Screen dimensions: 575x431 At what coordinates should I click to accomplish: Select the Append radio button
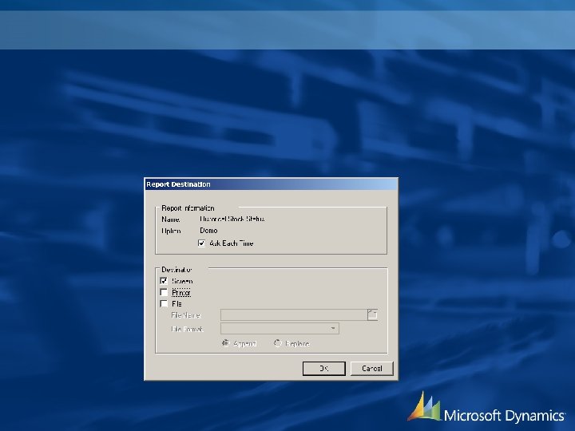coord(226,343)
